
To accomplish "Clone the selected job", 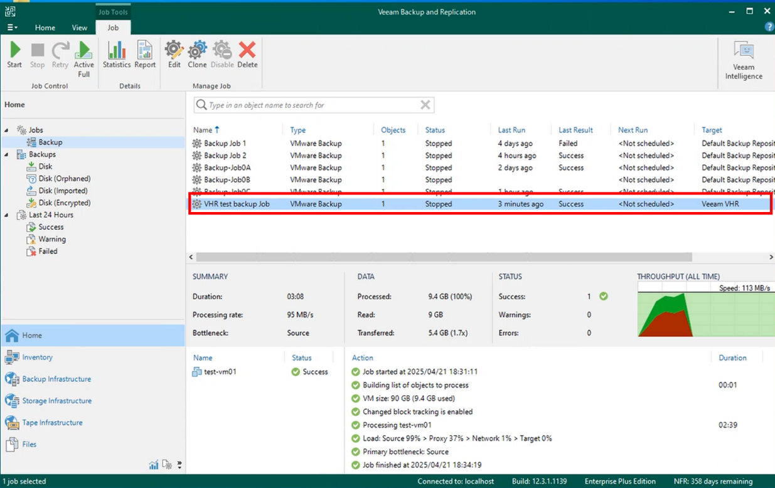I will (x=197, y=55).
